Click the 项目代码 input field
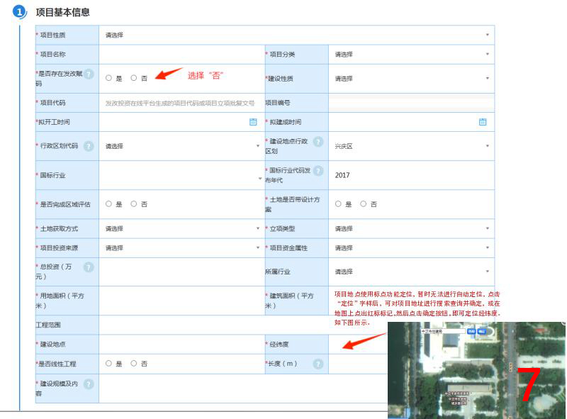Viewport: 567px width, 419px height. [181, 103]
